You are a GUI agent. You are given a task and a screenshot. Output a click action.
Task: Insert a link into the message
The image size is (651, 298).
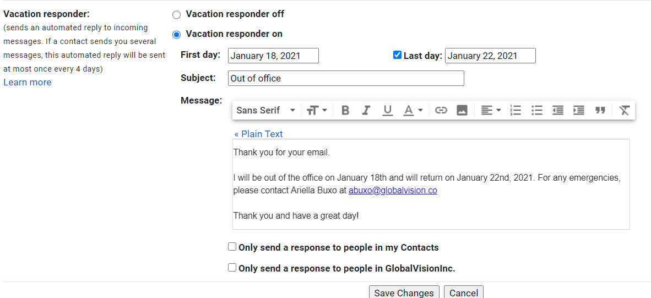(x=441, y=110)
